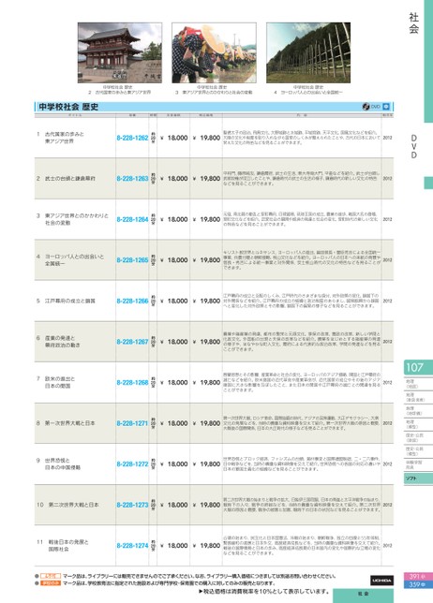Viewport: 433px width, 603px height.
Task: Click the 359 blue page badge
Action: (418, 584)
